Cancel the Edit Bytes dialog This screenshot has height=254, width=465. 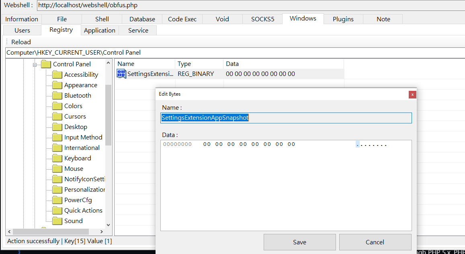coord(375,242)
